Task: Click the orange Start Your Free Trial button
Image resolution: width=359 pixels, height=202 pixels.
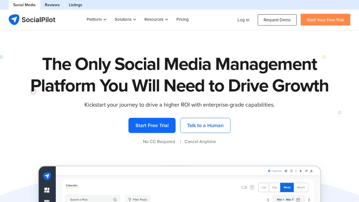Action: click(x=325, y=20)
